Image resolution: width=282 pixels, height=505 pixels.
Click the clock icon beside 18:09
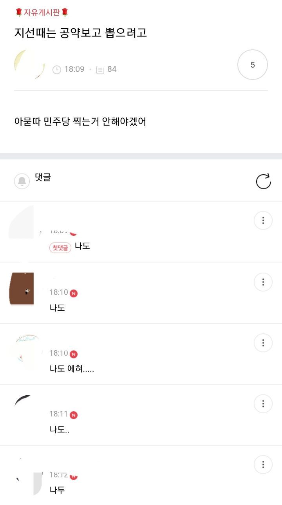click(57, 70)
